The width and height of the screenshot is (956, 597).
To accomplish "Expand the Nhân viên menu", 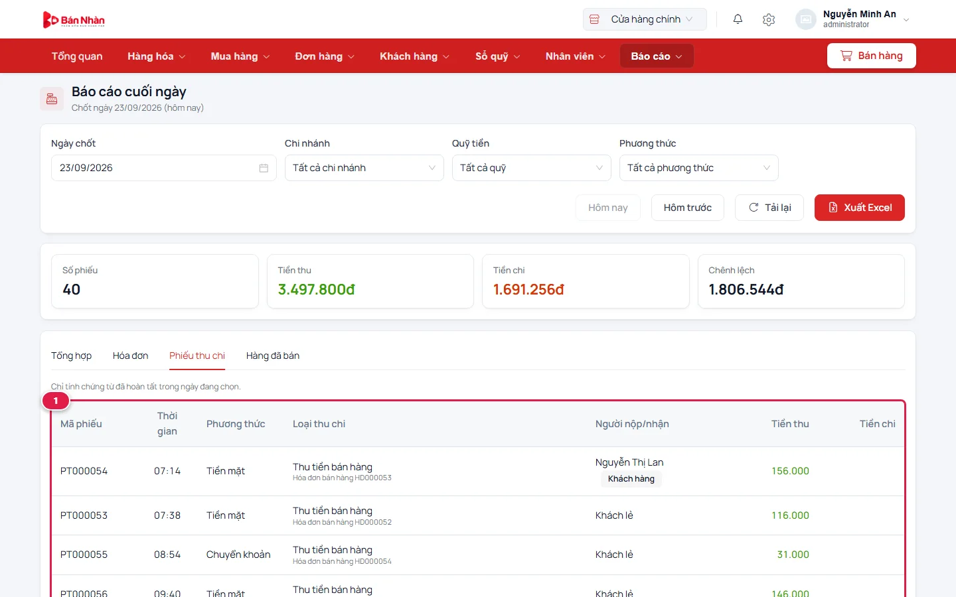I will [576, 56].
